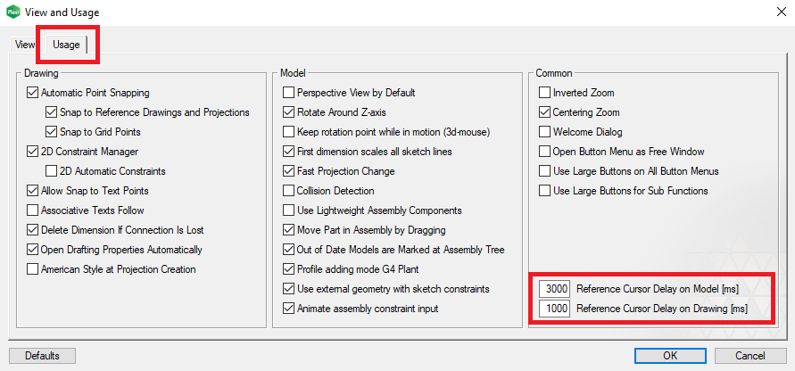Uncheck Snap to Grid Points
Viewport: 795px width, 371px height.
(51, 132)
